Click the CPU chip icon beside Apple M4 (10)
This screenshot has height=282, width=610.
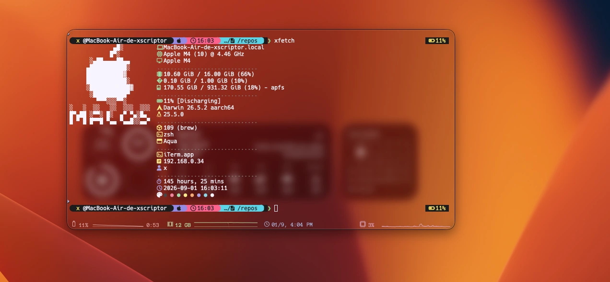click(160, 54)
